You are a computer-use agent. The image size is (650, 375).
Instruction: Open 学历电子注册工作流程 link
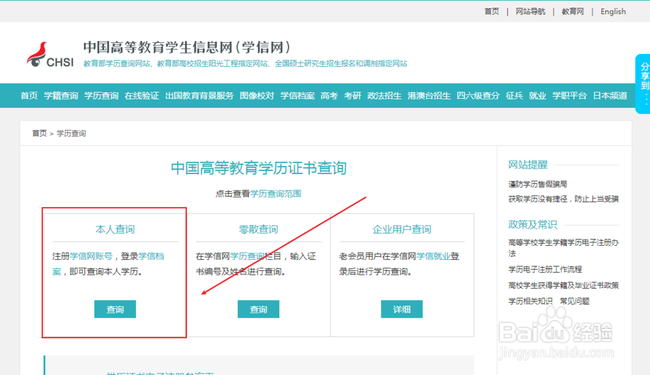tap(545, 269)
